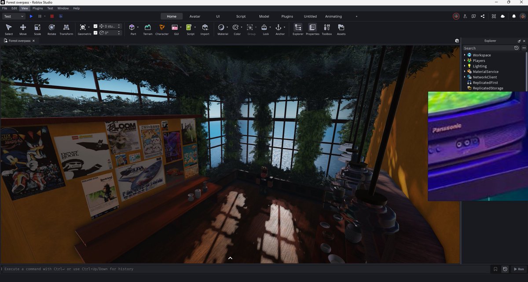Image resolution: width=528 pixels, height=282 pixels.
Task: Switch to the Animating tab
Action: tap(333, 16)
